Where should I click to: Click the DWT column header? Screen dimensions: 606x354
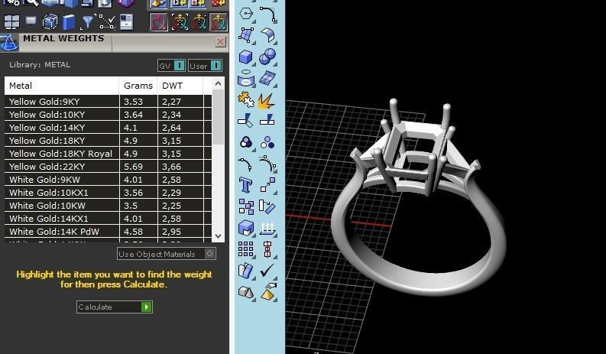pos(180,86)
